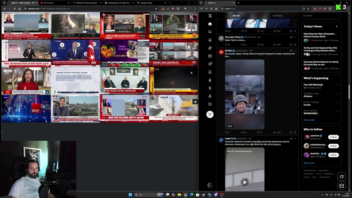Open Windows Start button on taskbar
The height and width of the screenshot is (198, 352).
130,195
